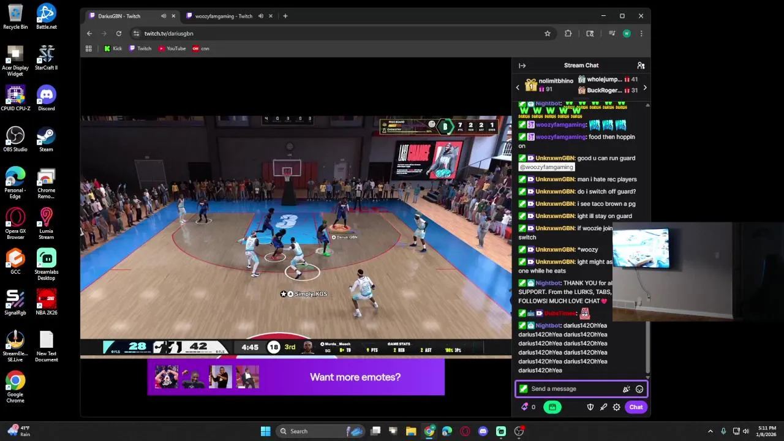Screen dimensions: 784x441
Task: Open the emote picker in chat
Action: [x=639, y=389]
